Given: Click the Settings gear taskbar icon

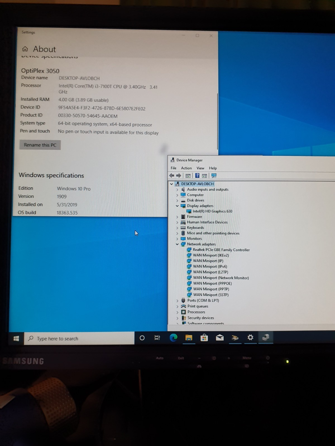Looking at the screenshot, I should click(250, 338).
